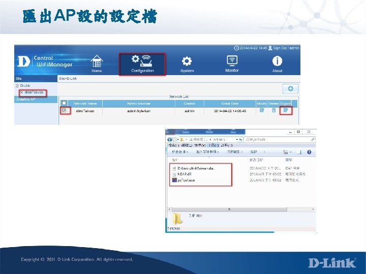Viewport: 366px width, 274px height.
Task: Open the third Explorer menu bar item
Action: [200, 146]
